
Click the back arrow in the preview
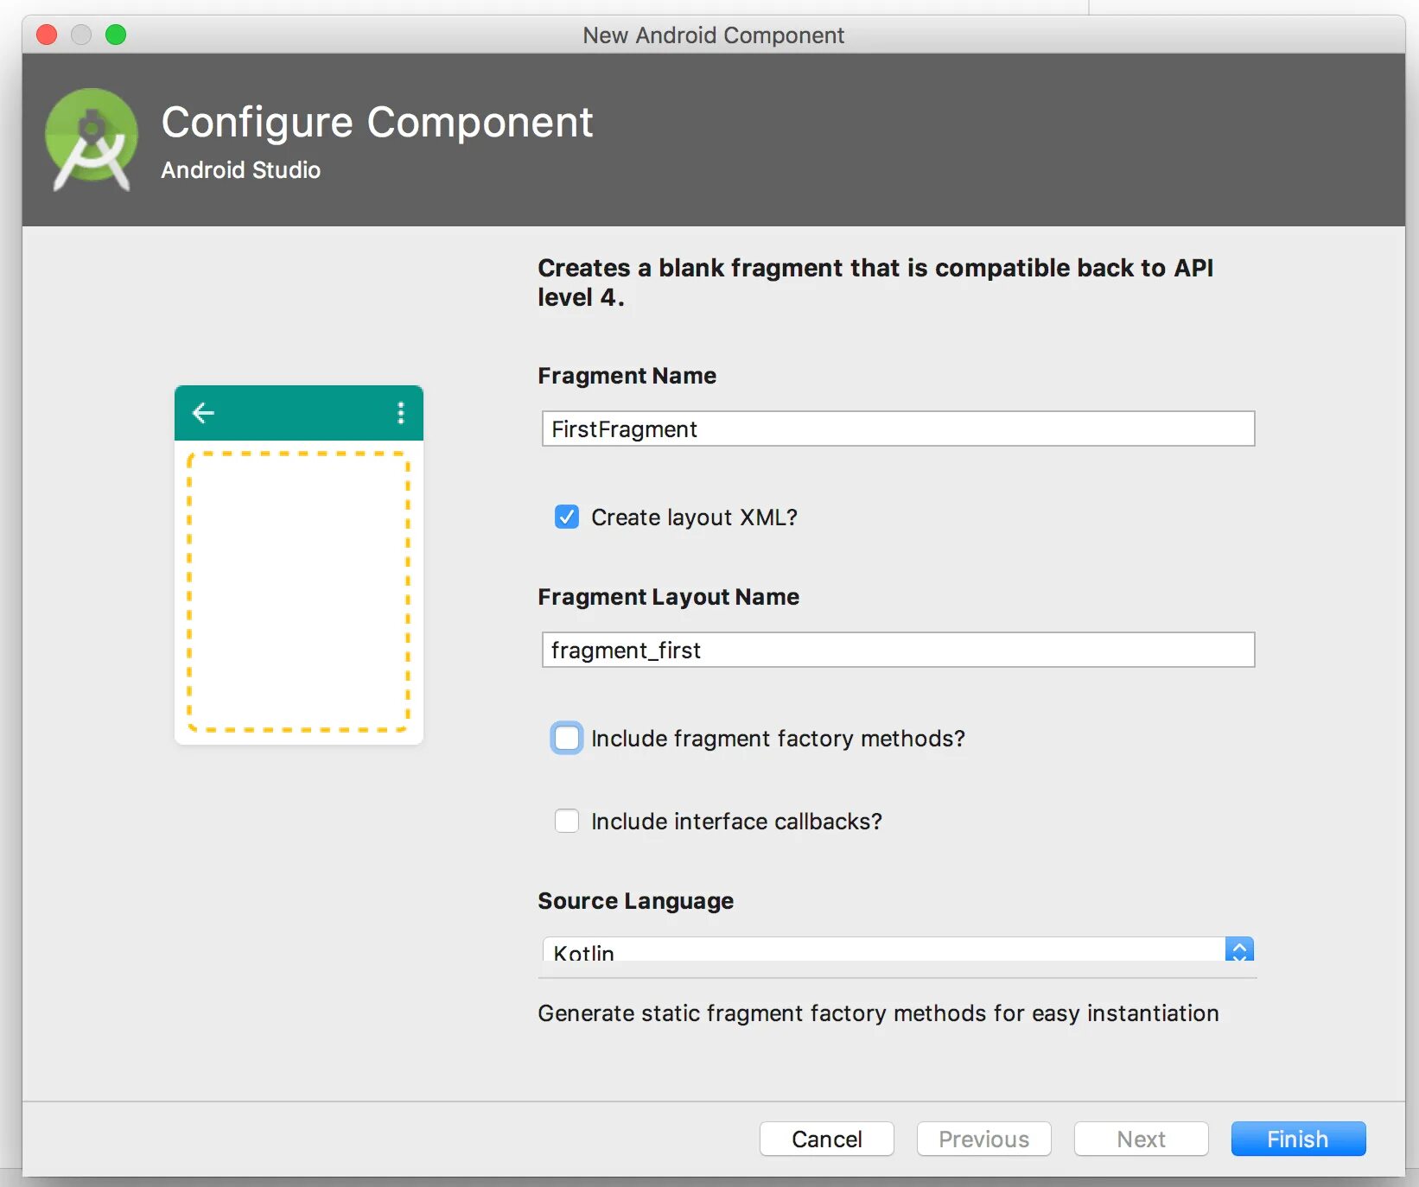[x=203, y=413]
